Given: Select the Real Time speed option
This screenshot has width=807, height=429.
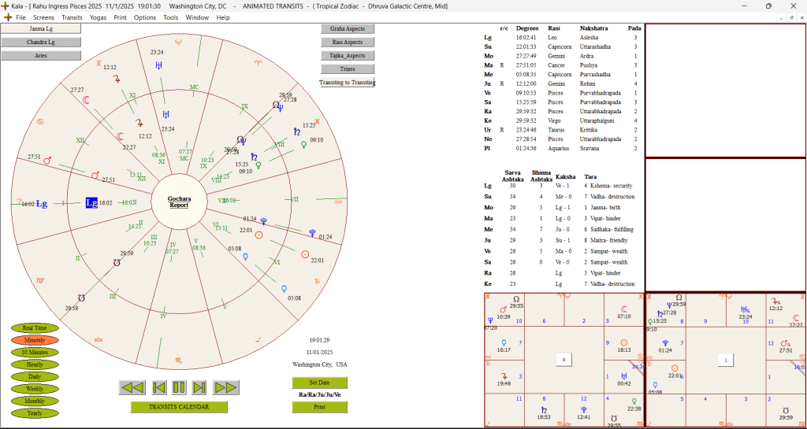Looking at the screenshot, I should 35,327.
